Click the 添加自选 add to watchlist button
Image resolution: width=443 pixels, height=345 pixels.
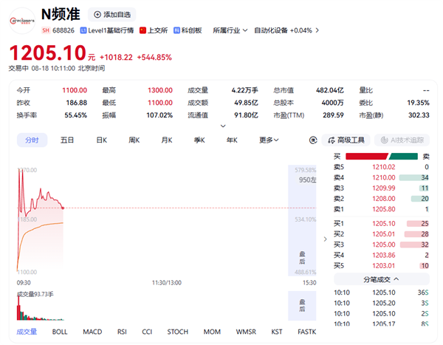[x=112, y=15]
